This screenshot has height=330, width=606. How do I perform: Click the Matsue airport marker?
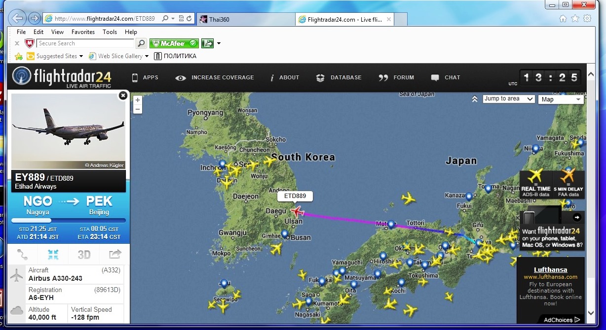391,225
